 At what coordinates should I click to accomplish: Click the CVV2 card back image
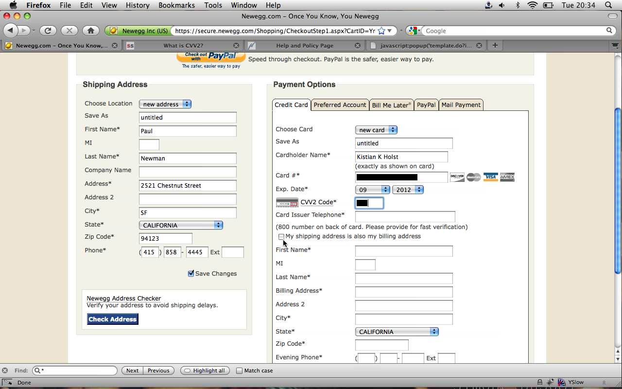[x=287, y=202]
